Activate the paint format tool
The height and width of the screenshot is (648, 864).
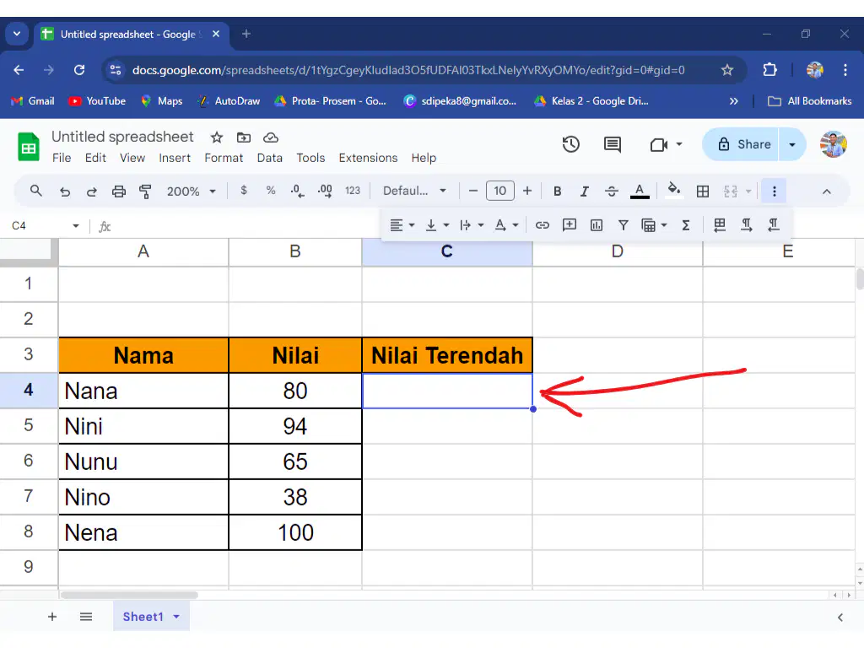click(x=145, y=192)
